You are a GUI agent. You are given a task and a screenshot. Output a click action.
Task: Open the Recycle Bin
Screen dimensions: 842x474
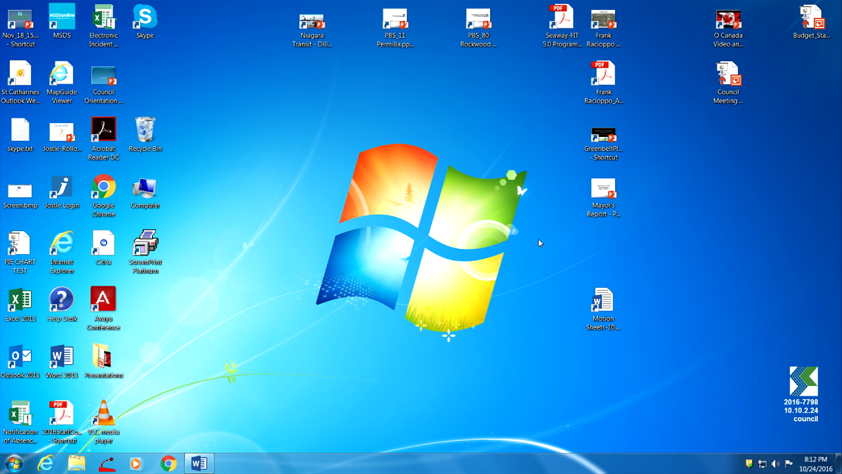coord(145,135)
